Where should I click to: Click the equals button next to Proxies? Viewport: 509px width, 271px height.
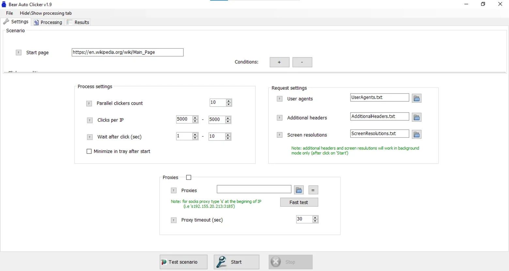tap(313, 190)
